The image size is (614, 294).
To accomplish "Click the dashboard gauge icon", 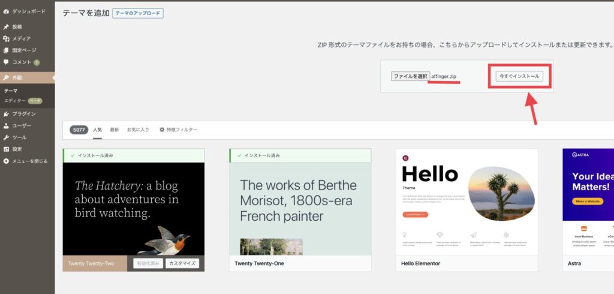I will [x=6, y=12].
